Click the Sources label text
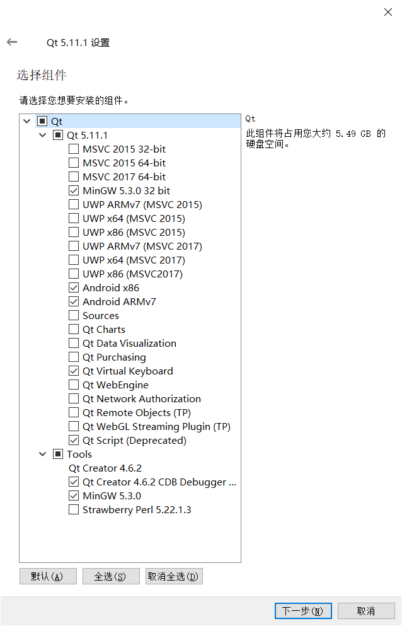 pyautogui.click(x=101, y=316)
